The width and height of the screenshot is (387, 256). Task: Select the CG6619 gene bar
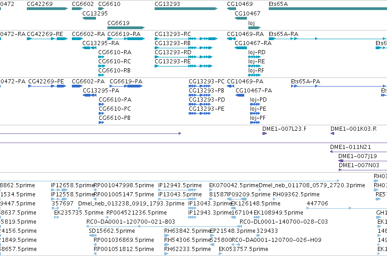tap(126, 28)
